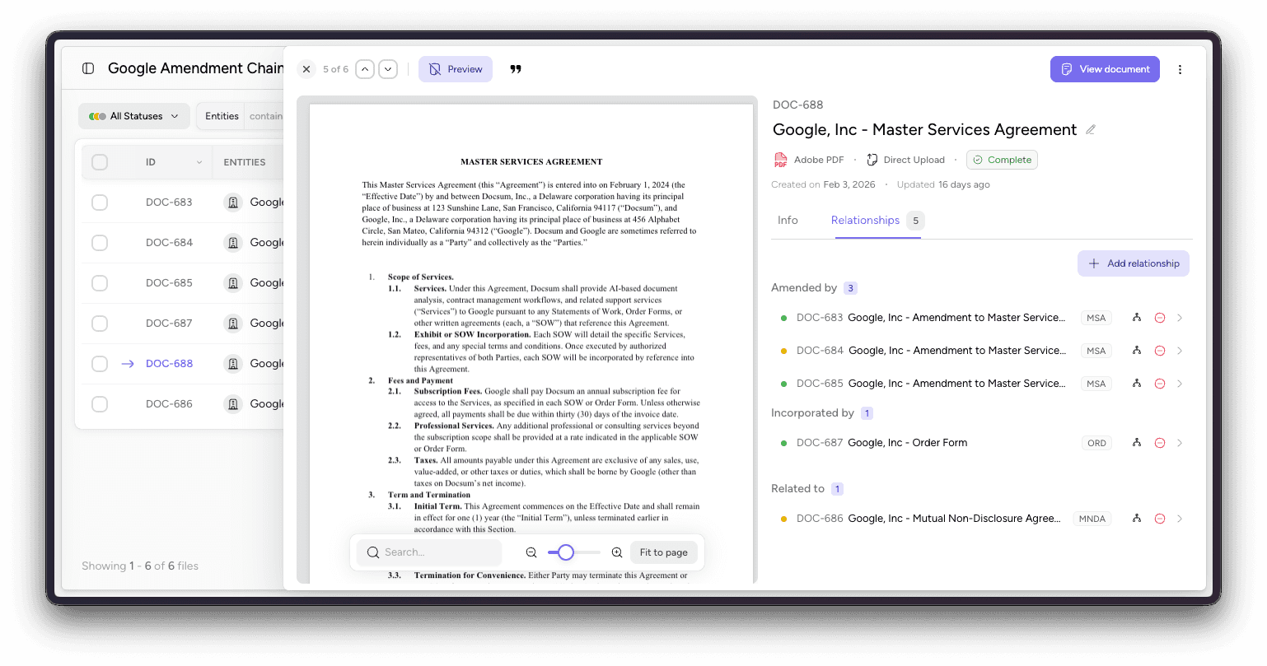Check the DOC-686 row checkbox
Image resolution: width=1267 pixels, height=666 pixels.
[x=100, y=404]
